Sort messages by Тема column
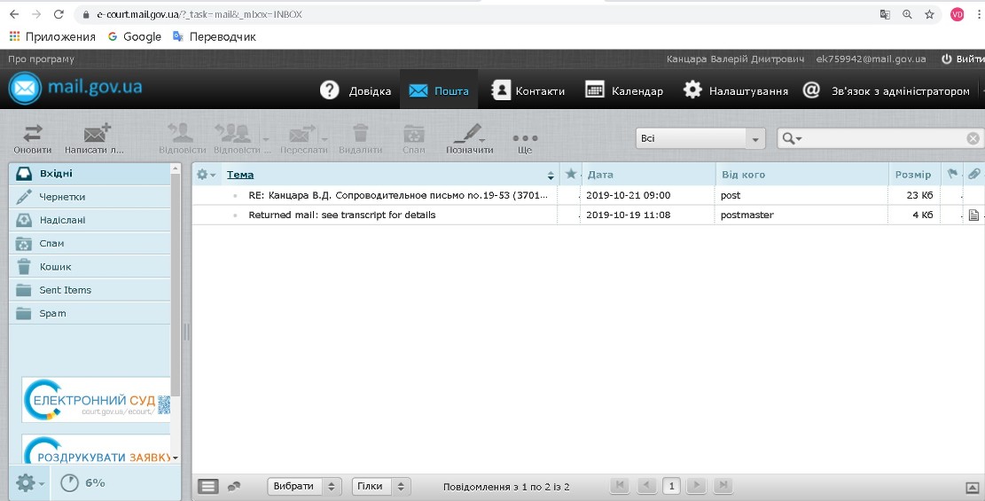The width and height of the screenshot is (985, 501). [240, 175]
